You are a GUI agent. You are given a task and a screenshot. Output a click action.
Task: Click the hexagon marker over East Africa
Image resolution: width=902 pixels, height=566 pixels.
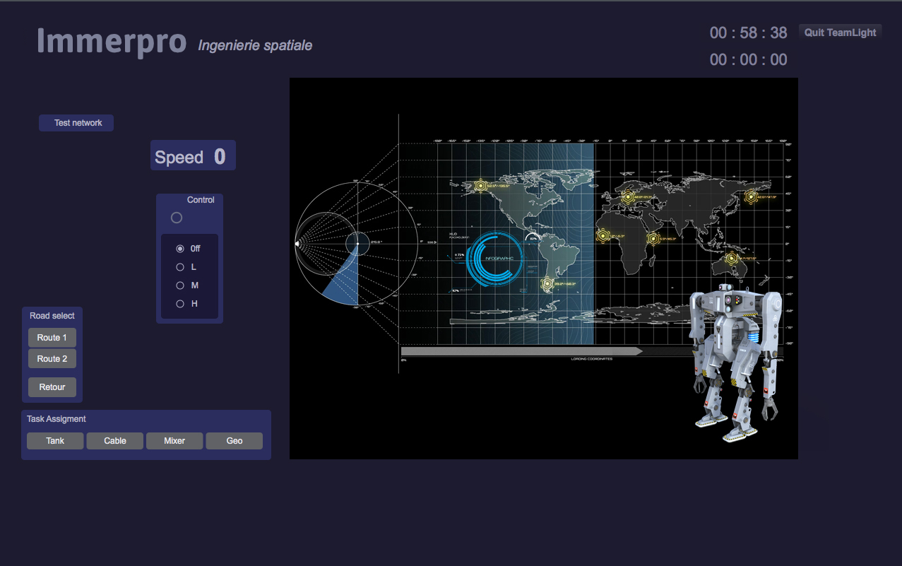click(x=653, y=239)
